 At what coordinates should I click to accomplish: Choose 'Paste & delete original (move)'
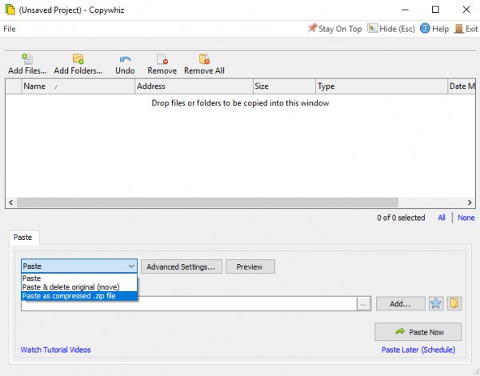pos(79,287)
